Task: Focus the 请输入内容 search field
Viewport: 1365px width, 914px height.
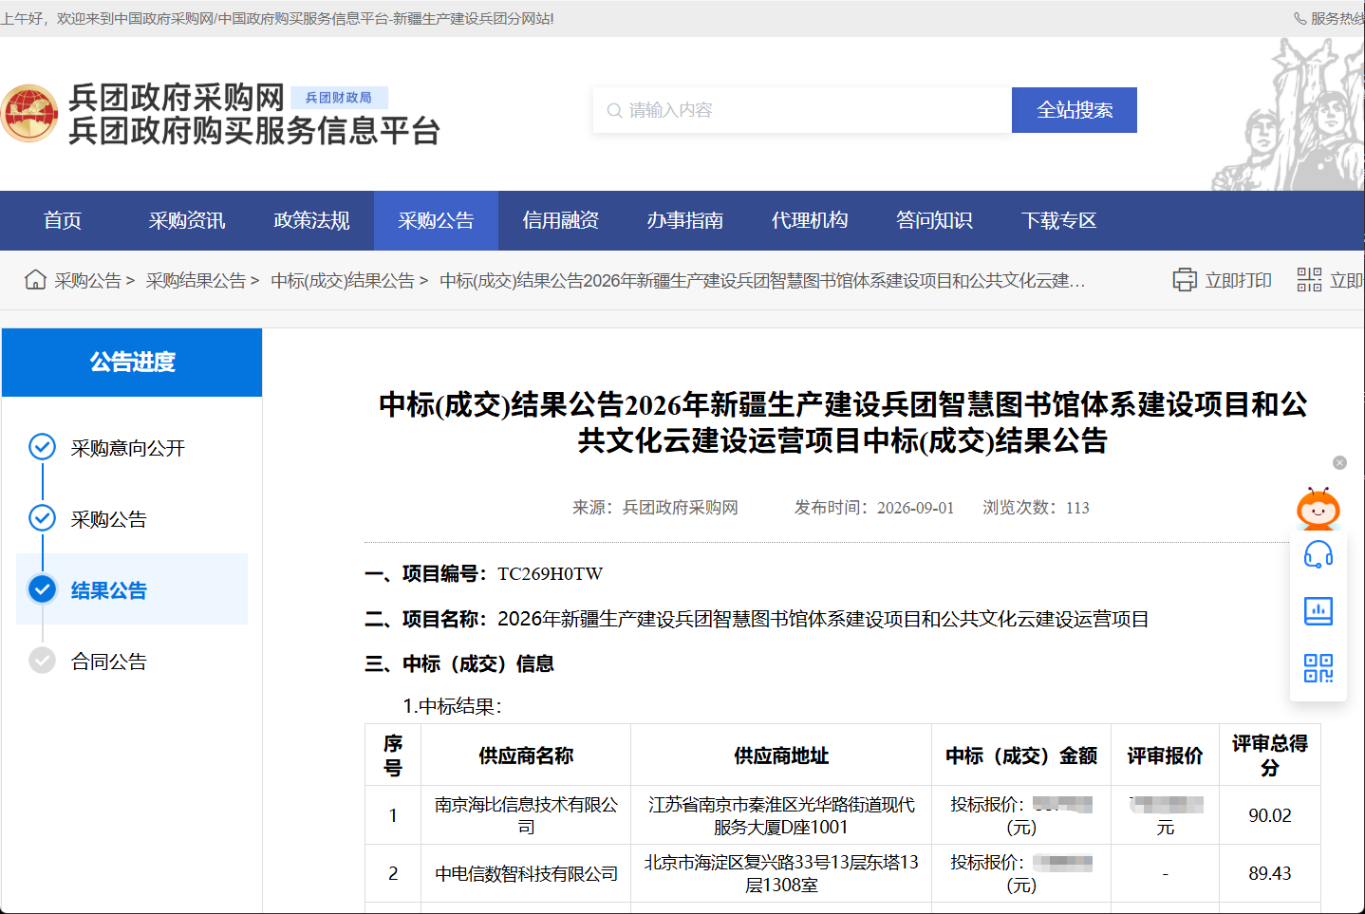Action: [803, 110]
